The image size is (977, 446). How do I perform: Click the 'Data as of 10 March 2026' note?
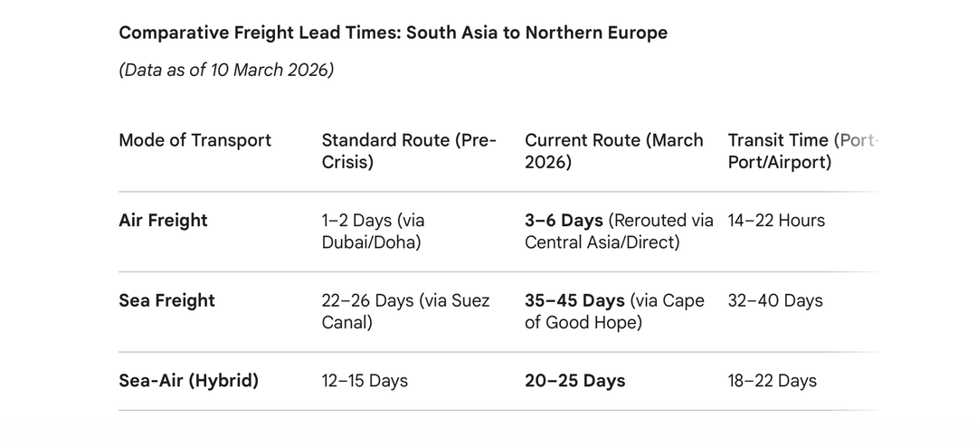(x=226, y=71)
